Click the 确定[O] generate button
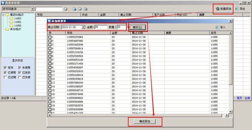252x130 pixels. point(137,27)
